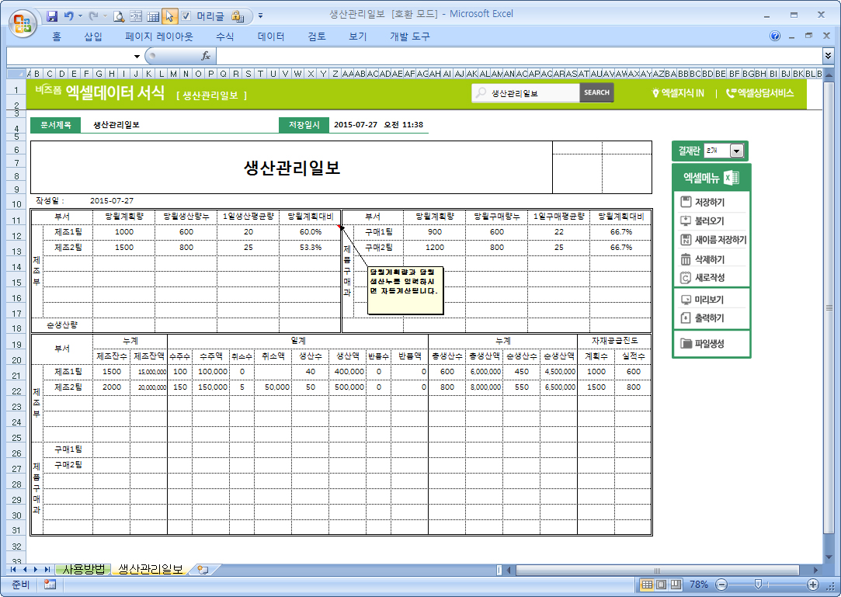
Task: Open Print Preview from quick access toolbar
Action: [119, 16]
